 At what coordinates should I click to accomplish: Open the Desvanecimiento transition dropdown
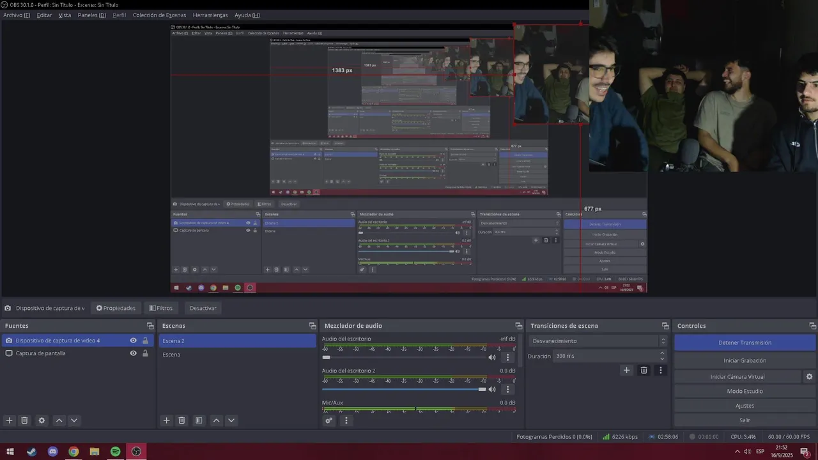click(598, 341)
